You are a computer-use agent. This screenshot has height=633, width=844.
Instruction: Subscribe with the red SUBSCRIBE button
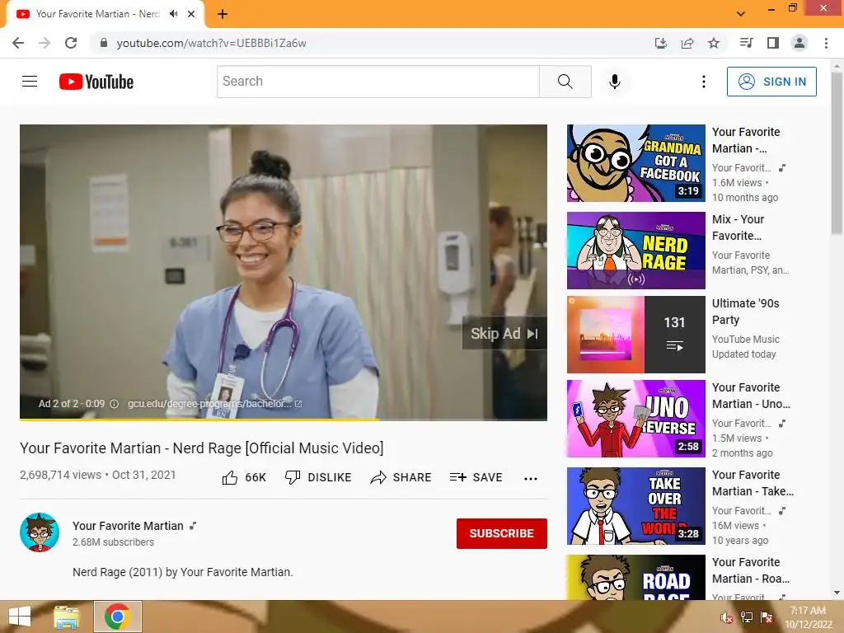pyautogui.click(x=502, y=533)
